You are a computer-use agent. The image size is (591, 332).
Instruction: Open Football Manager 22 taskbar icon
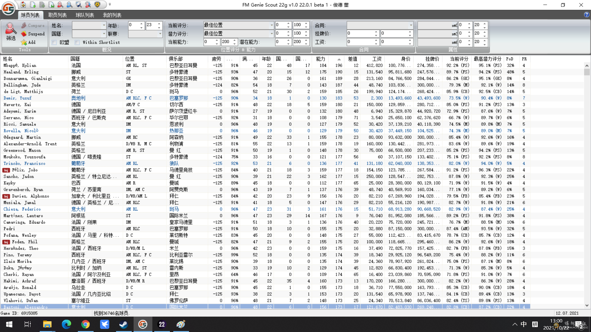(x=162, y=324)
